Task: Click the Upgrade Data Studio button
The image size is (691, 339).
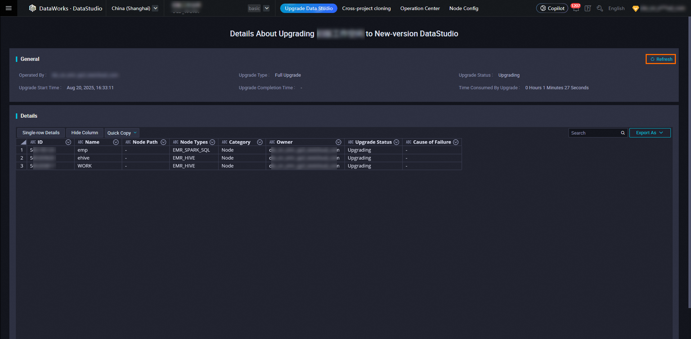Action: click(309, 8)
